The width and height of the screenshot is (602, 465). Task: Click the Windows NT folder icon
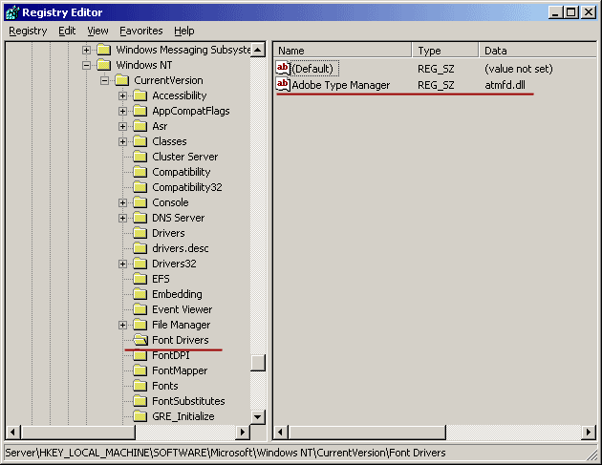click(104, 65)
